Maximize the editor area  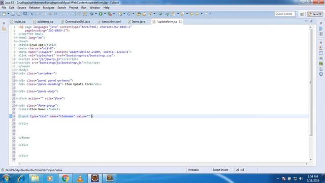(x=311, y=21)
